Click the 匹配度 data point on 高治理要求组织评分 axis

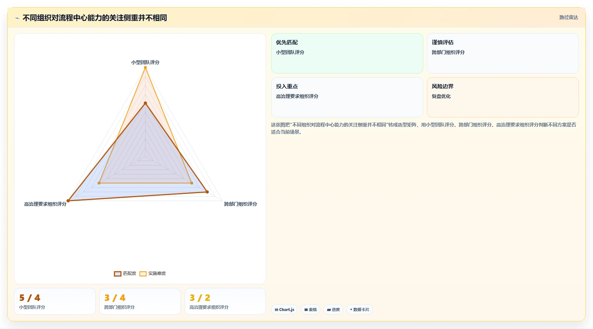(68, 201)
